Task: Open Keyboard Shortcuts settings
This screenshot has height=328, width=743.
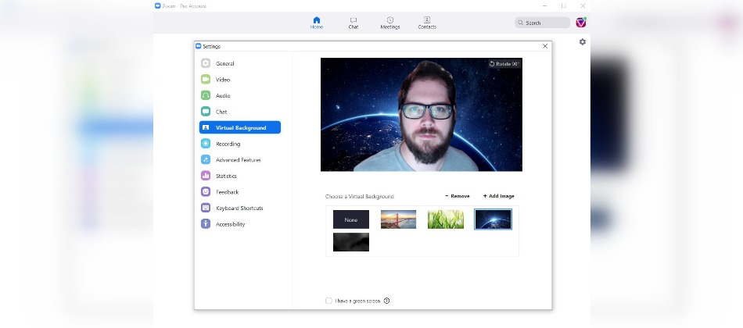Action: click(239, 209)
